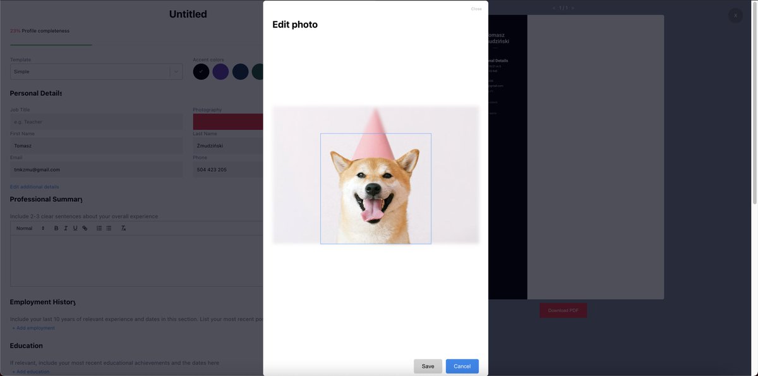Image resolution: width=758 pixels, height=376 pixels.
Task: Create a bulleted list in the summary
Action: click(107, 228)
